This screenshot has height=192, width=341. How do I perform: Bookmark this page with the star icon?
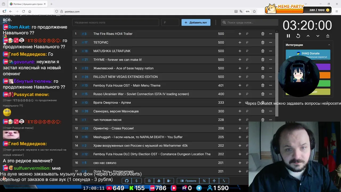254,11
